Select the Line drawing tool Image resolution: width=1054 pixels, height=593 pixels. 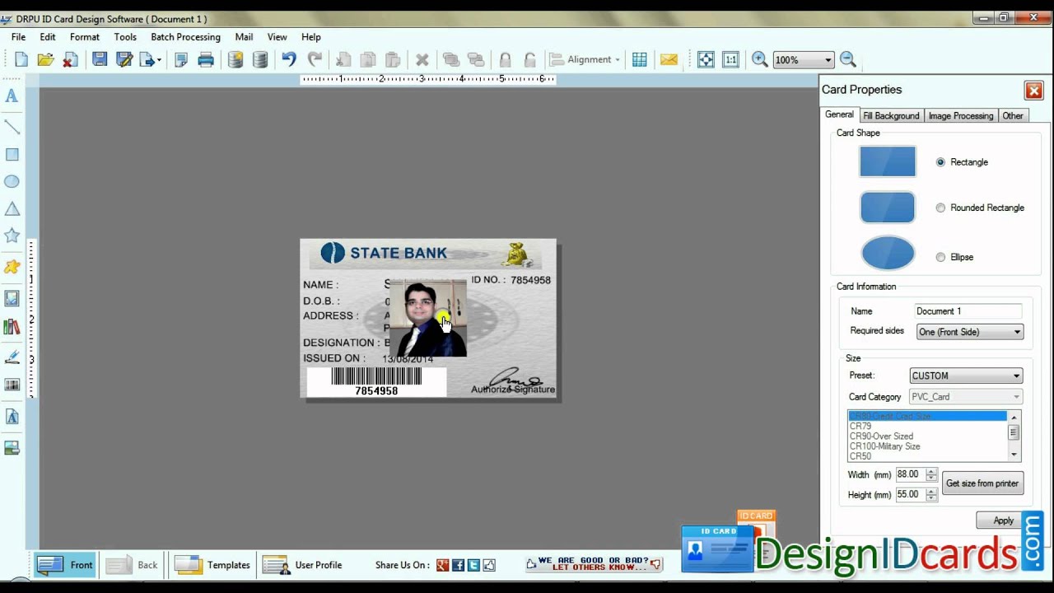[12, 126]
